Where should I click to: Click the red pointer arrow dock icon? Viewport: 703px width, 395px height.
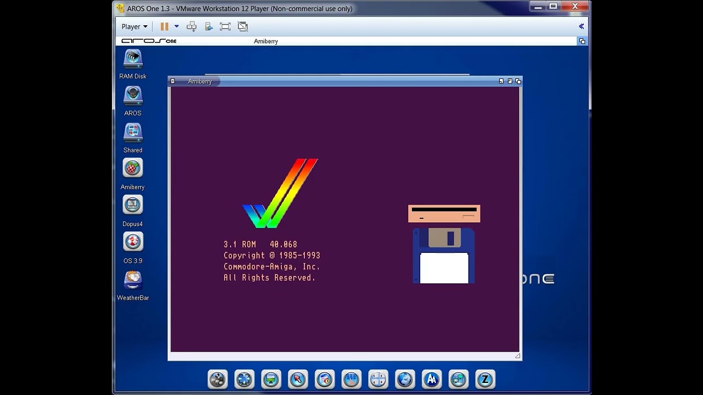click(x=298, y=379)
